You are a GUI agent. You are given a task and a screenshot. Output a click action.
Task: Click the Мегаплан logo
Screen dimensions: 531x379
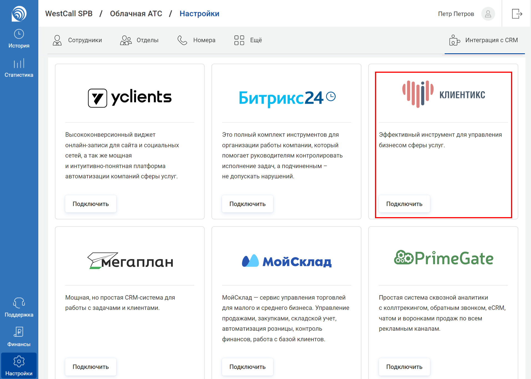pyautogui.click(x=130, y=260)
